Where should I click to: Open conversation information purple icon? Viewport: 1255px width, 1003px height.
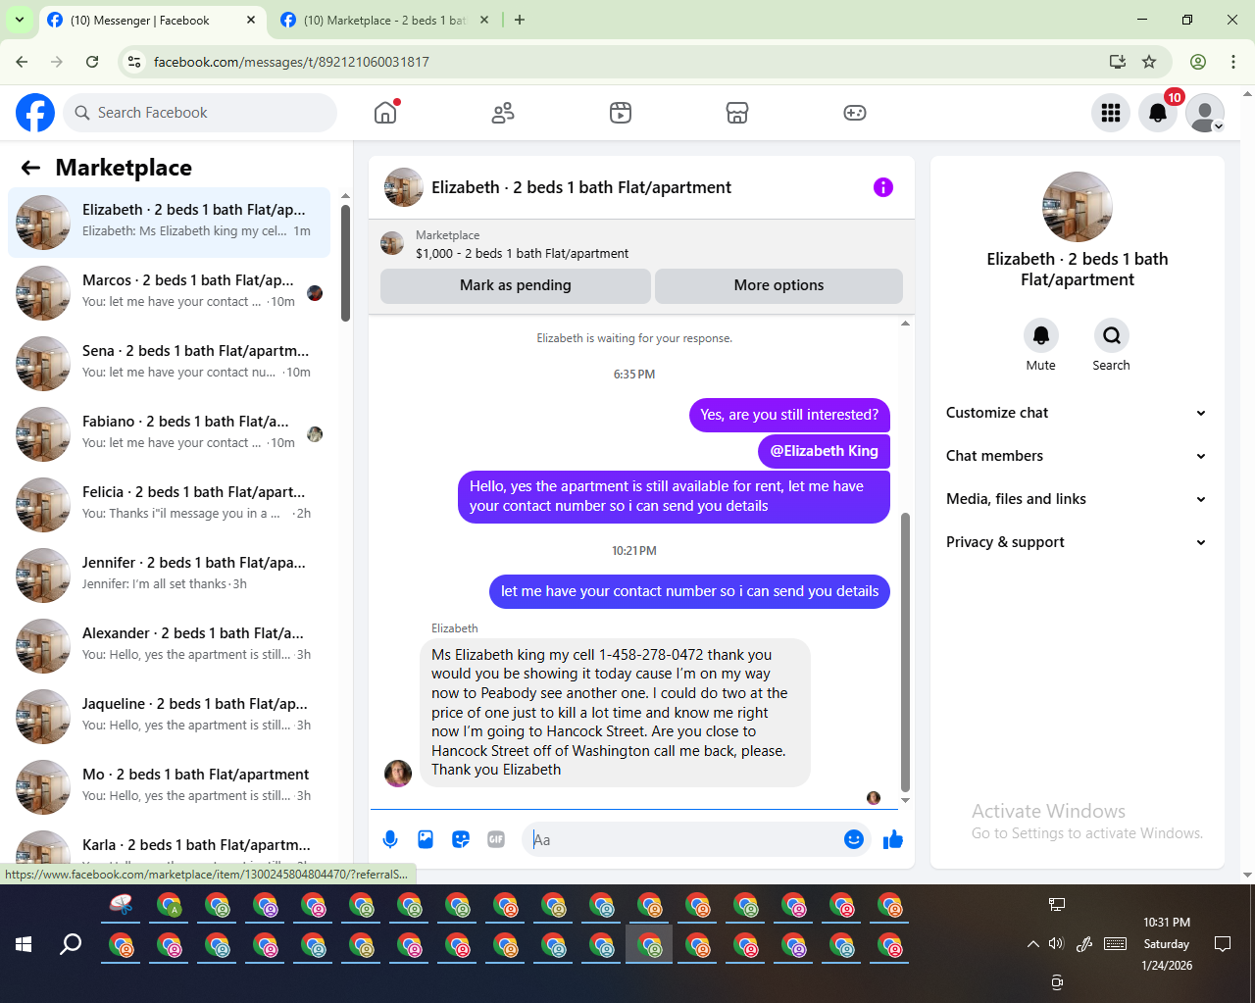coord(883,187)
